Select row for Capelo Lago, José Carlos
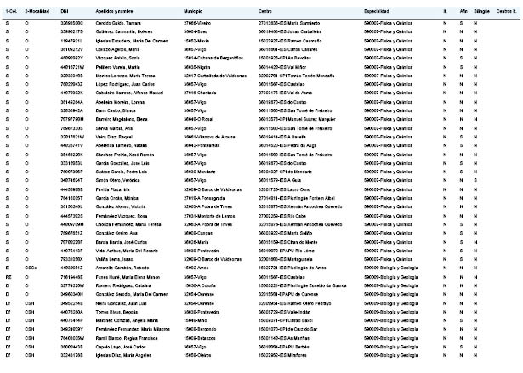Image resolution: width=523 pixels, height=373 pixels. [x=262, y=347]
